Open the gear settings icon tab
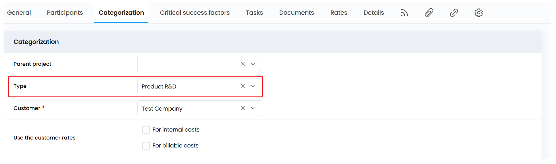556x164 pixels. pyautogui.click(x=478, y=13)
